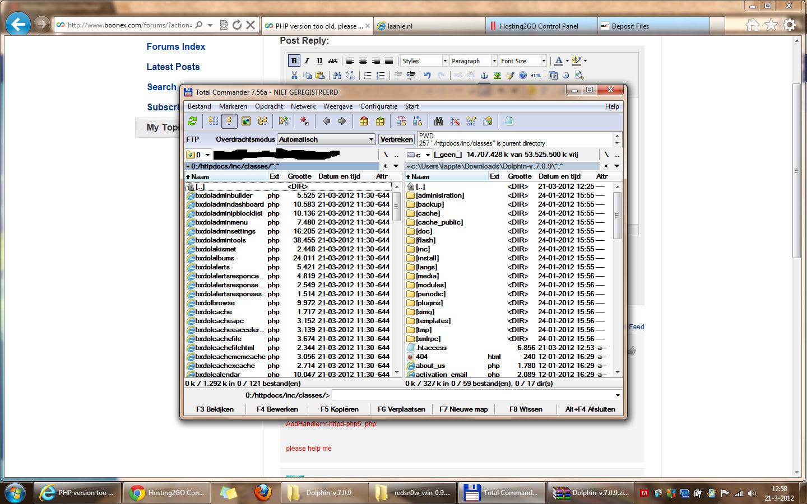
Task: Expand the Font Size dropdown
Action: [543, 61]
